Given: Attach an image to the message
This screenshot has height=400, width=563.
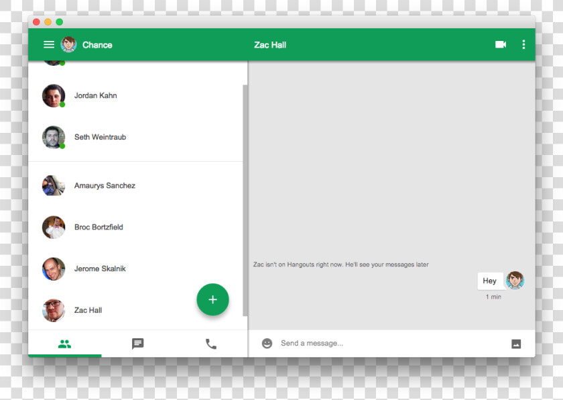Looking at the screenshot, I should coord(516,344).
